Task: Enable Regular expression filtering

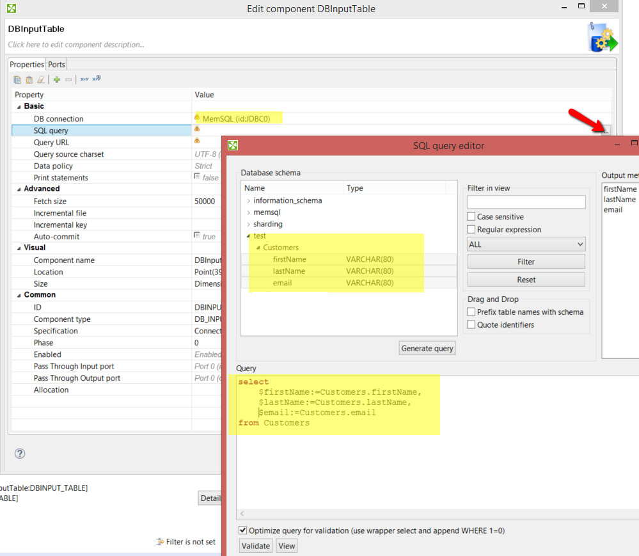Action: (471, 229)
